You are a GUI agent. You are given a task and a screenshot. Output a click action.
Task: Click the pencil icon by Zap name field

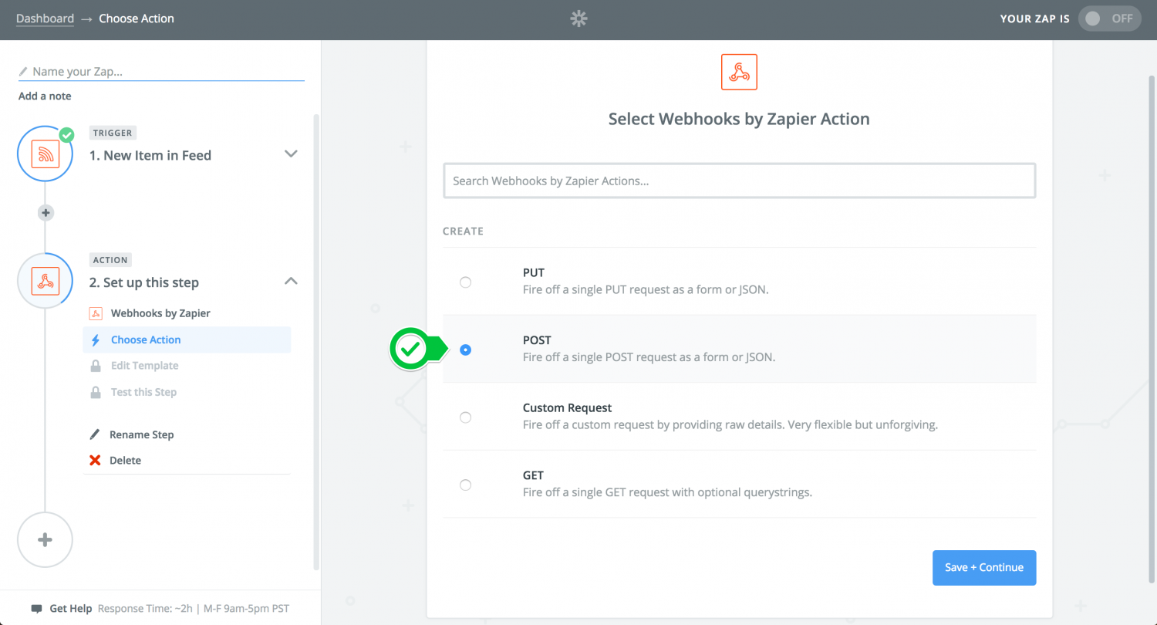(x=23, y=72)
